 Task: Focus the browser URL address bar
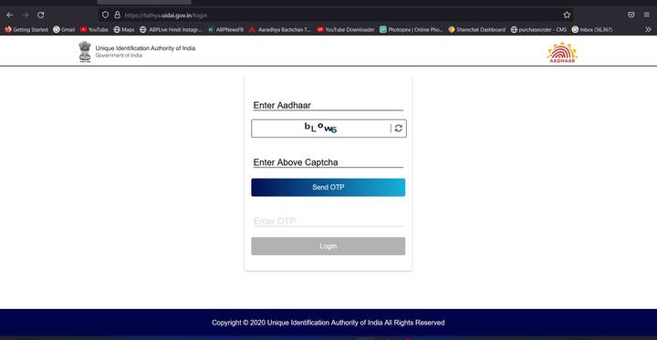click(335, 15)
